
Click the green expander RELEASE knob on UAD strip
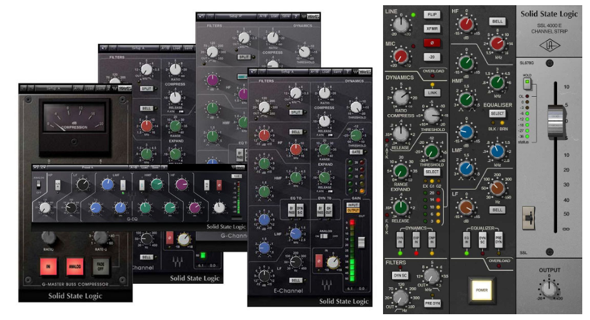click(x=400, y=208)
